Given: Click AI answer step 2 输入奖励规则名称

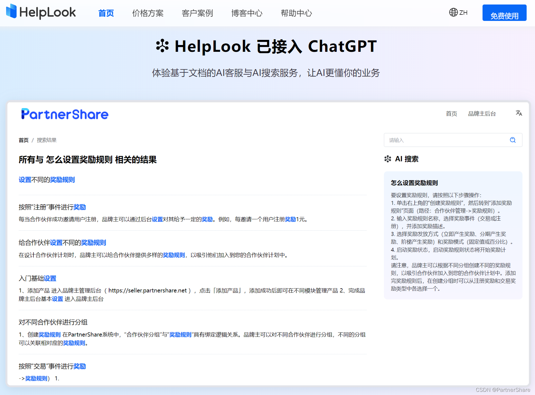Looking at the screenshot, I should click(x=446, y=222).
